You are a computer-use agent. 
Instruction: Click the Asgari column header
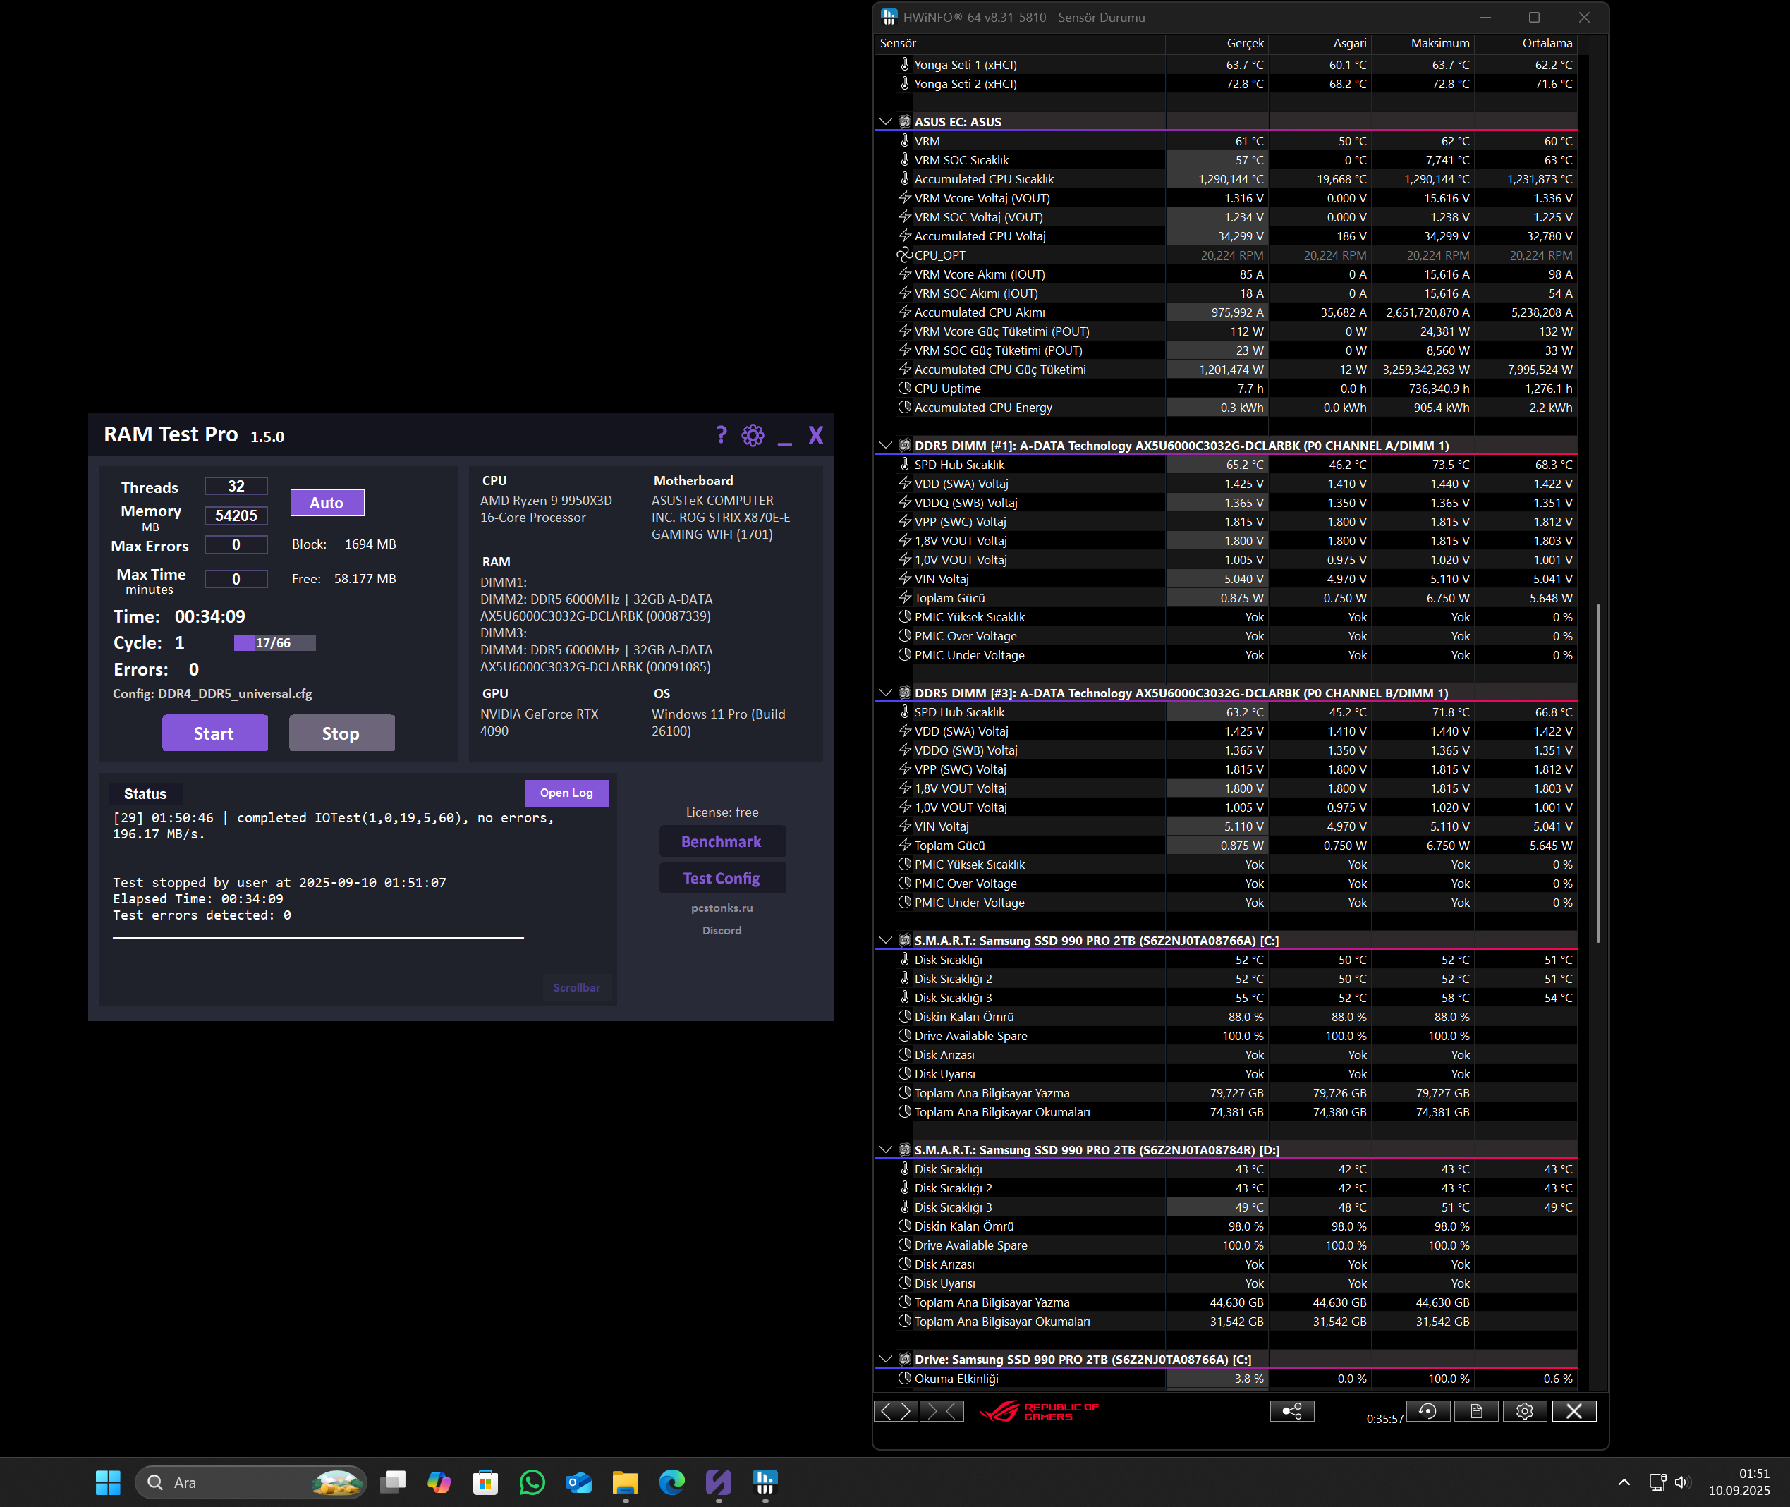[1321, 44]
